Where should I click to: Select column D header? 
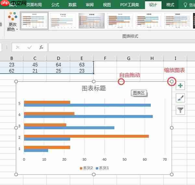coord(58,58)
